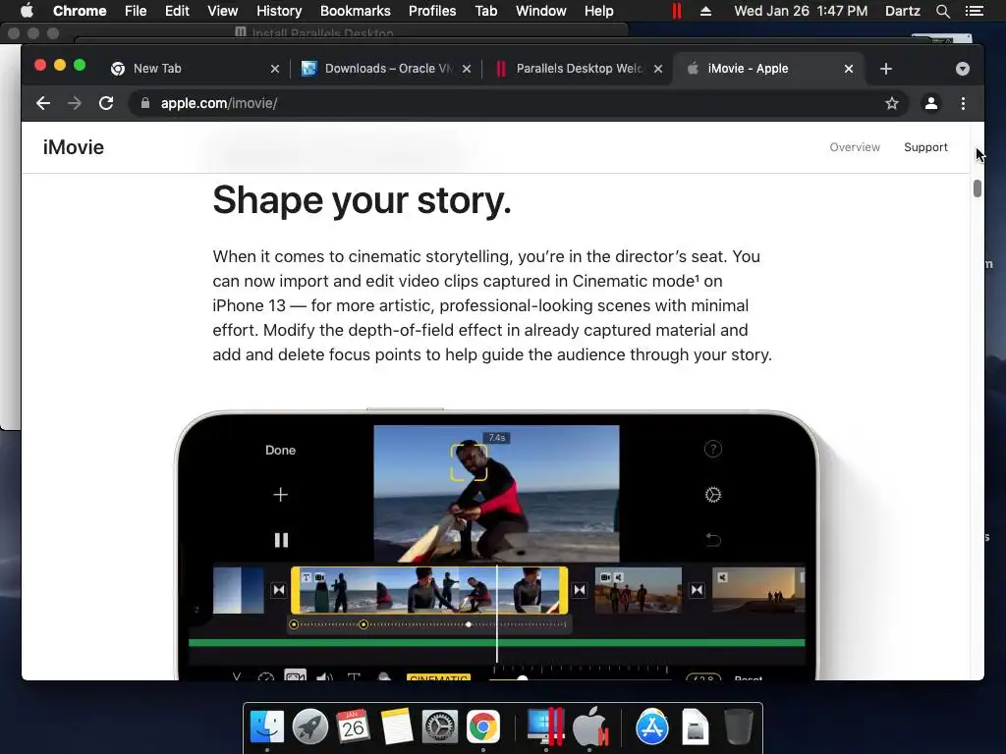
Task: Click the CINEMATIC label button
Action: coord(439,677)
